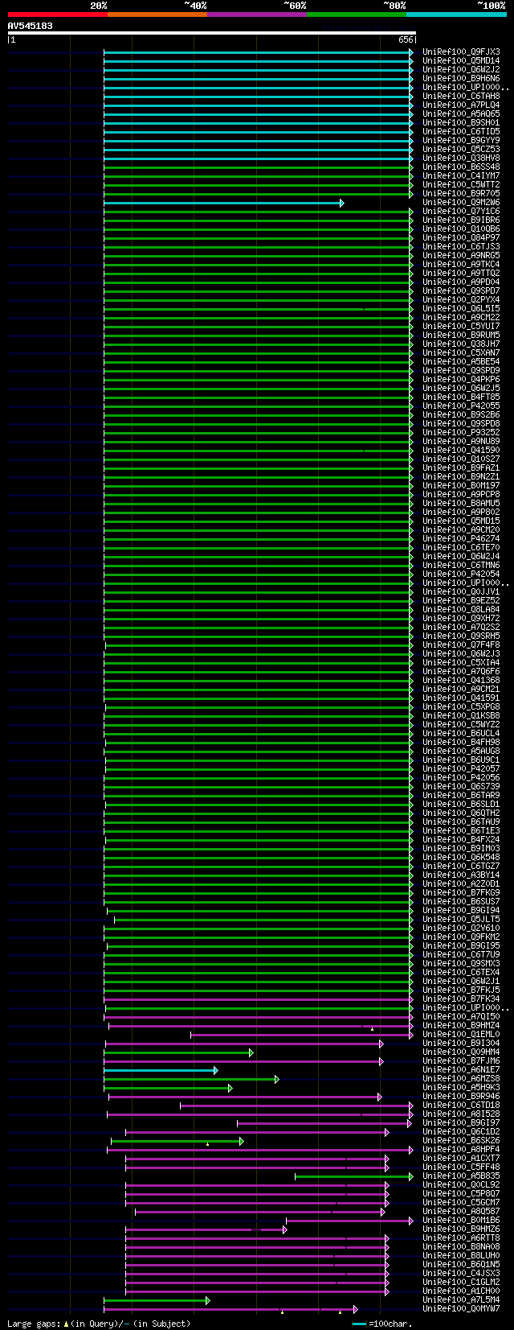Select hit label UniRef100_A3BY14
514x1330 pixels.
click(461, 875)
